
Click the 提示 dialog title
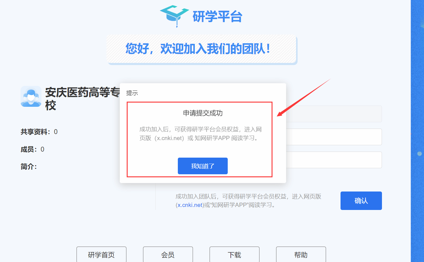pyautogui.click(x=132, y=93)
